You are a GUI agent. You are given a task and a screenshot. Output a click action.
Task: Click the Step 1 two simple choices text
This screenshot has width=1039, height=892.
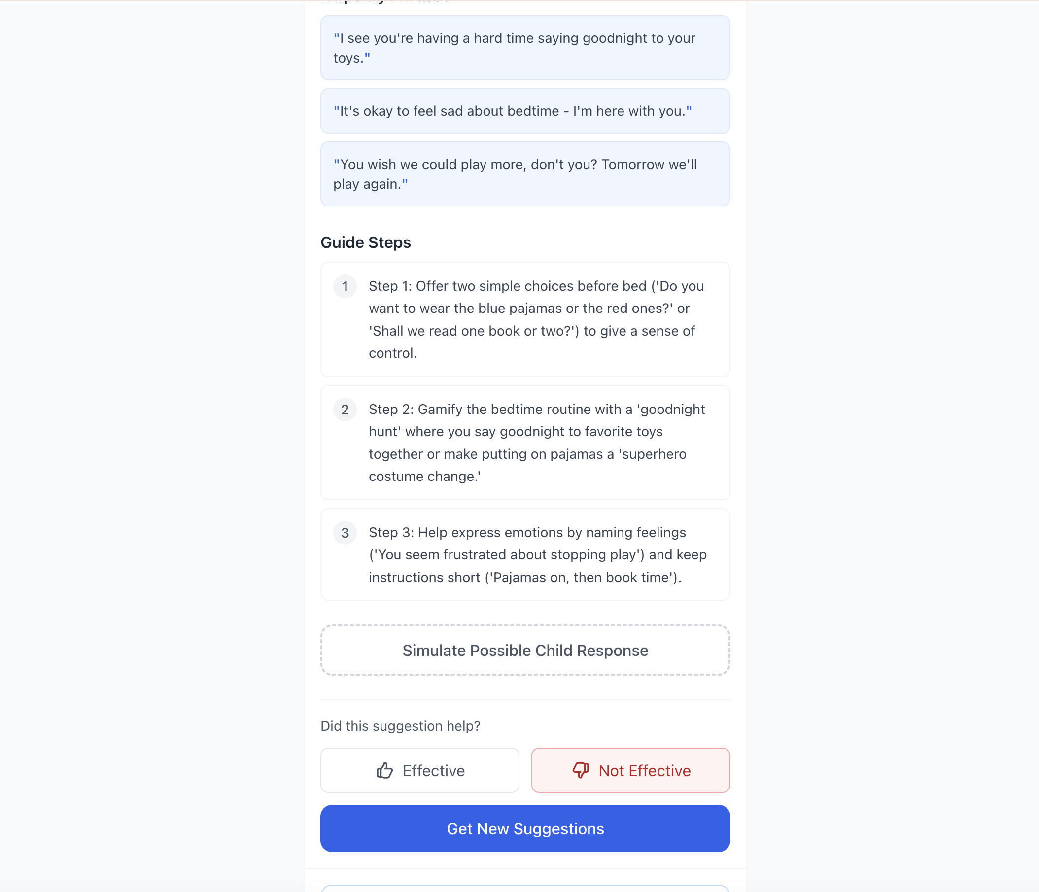[537, 319]
